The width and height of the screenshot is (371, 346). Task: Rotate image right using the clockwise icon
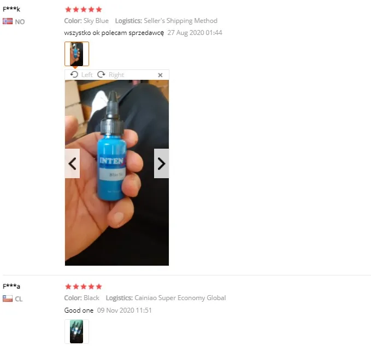[101, 74]
